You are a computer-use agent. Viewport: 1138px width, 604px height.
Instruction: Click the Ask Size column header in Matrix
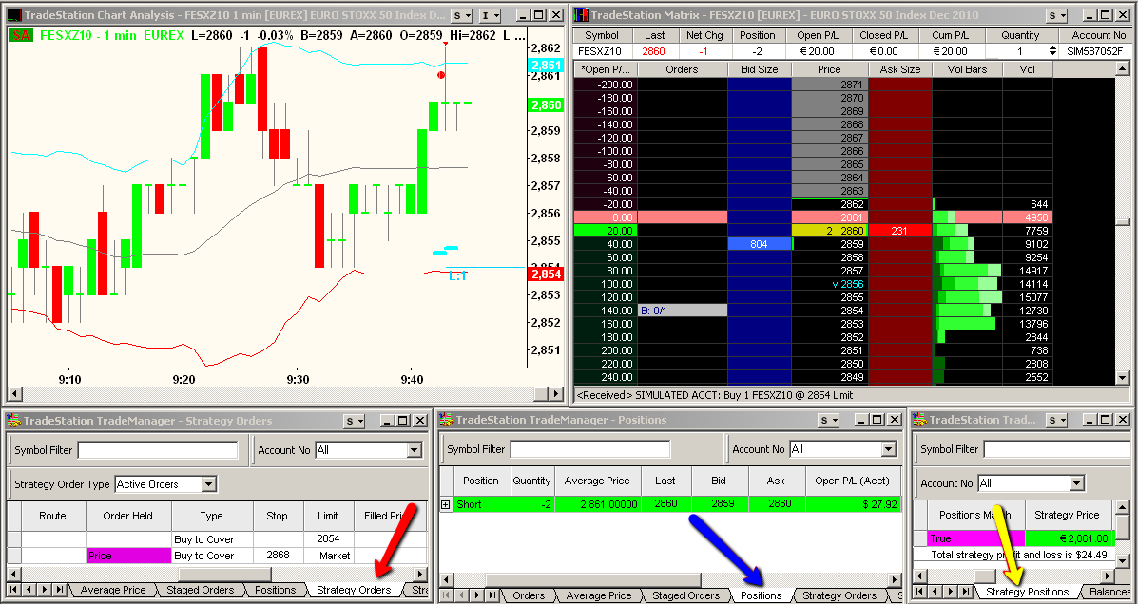pyautogui.click(x=900, y=69)
